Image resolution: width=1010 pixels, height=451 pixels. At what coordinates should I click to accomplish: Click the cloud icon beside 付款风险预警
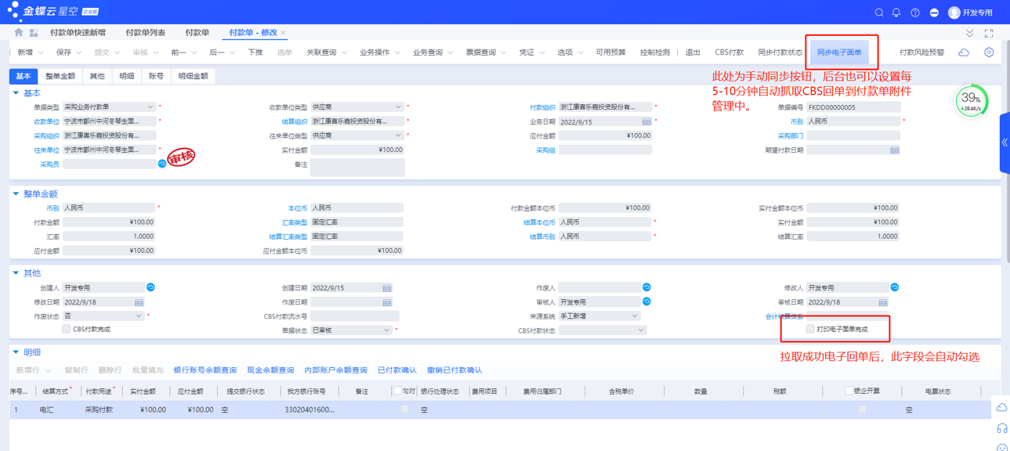click(964, 52)
